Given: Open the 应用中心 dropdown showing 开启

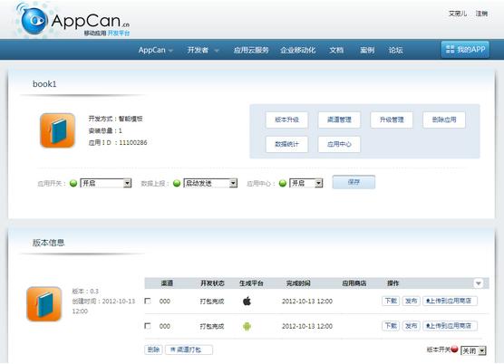Looking at the screenshot, I should (x=306, y=183).
